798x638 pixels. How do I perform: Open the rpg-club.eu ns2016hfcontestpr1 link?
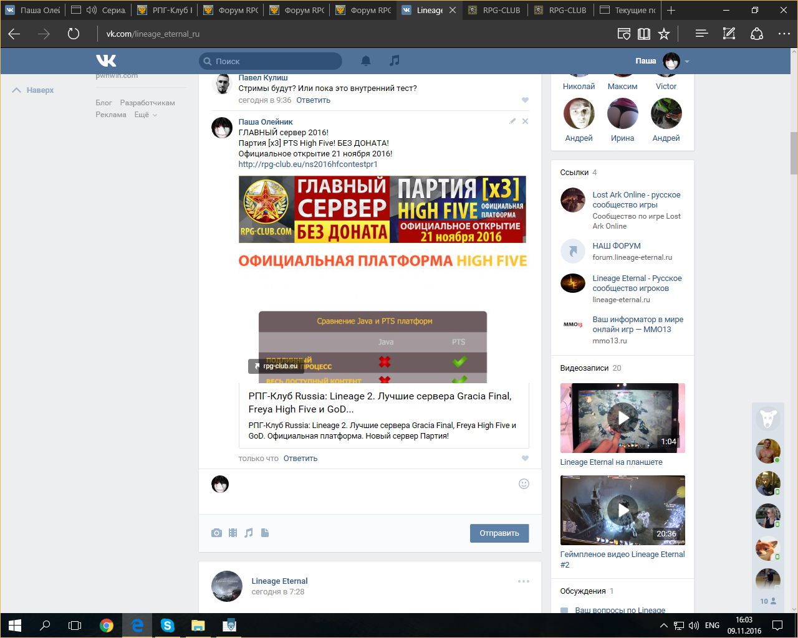(308, 164)
